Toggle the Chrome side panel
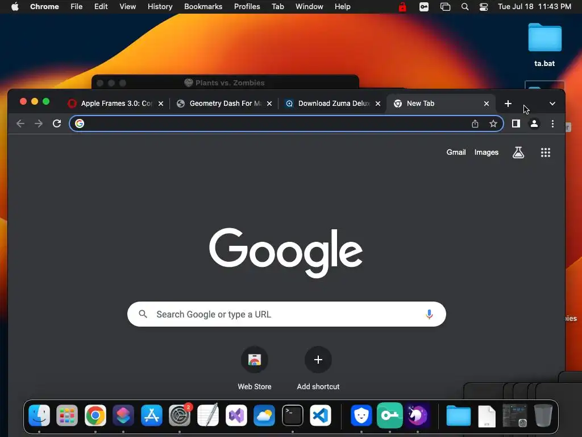Screen dimensions: 582x437 tap(516, 123)
